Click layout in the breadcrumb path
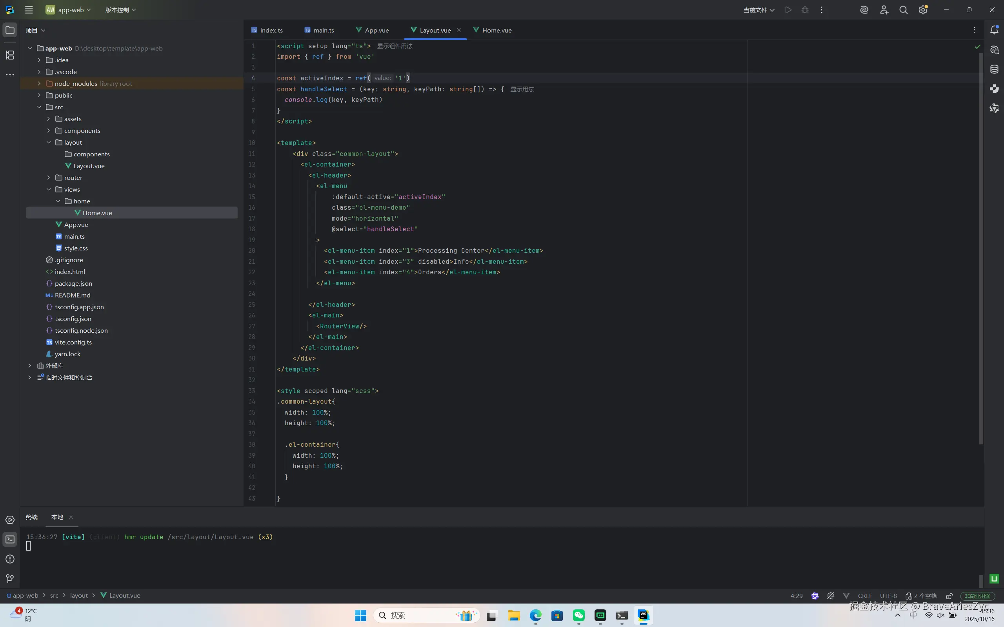1004x627 pixels. (x=79, y=596)
